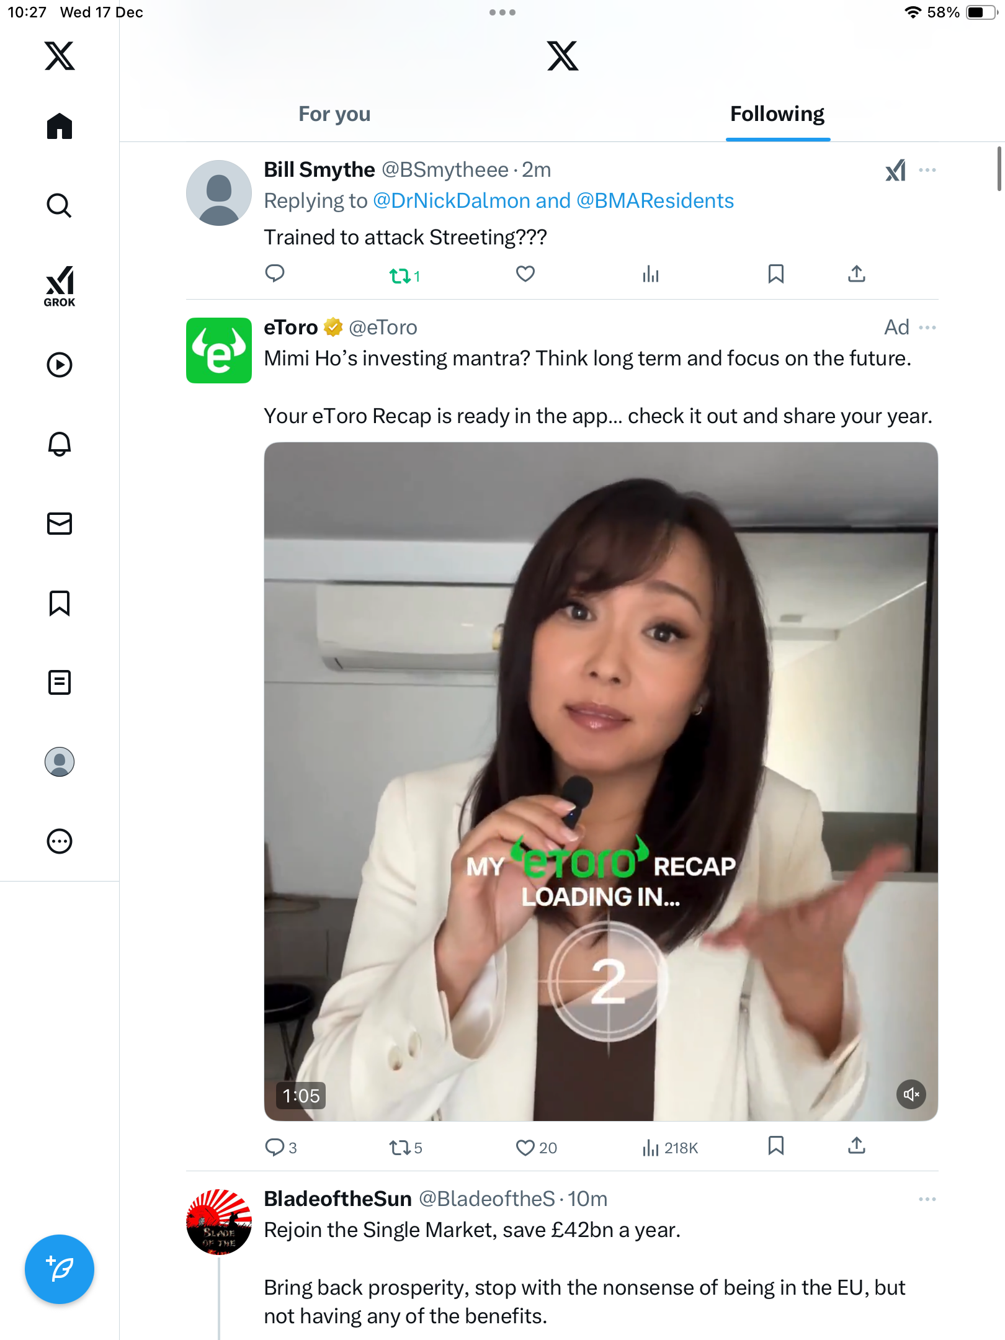
Task: Play the eToro Recap video thumbnail
Action: pos(601,782)
